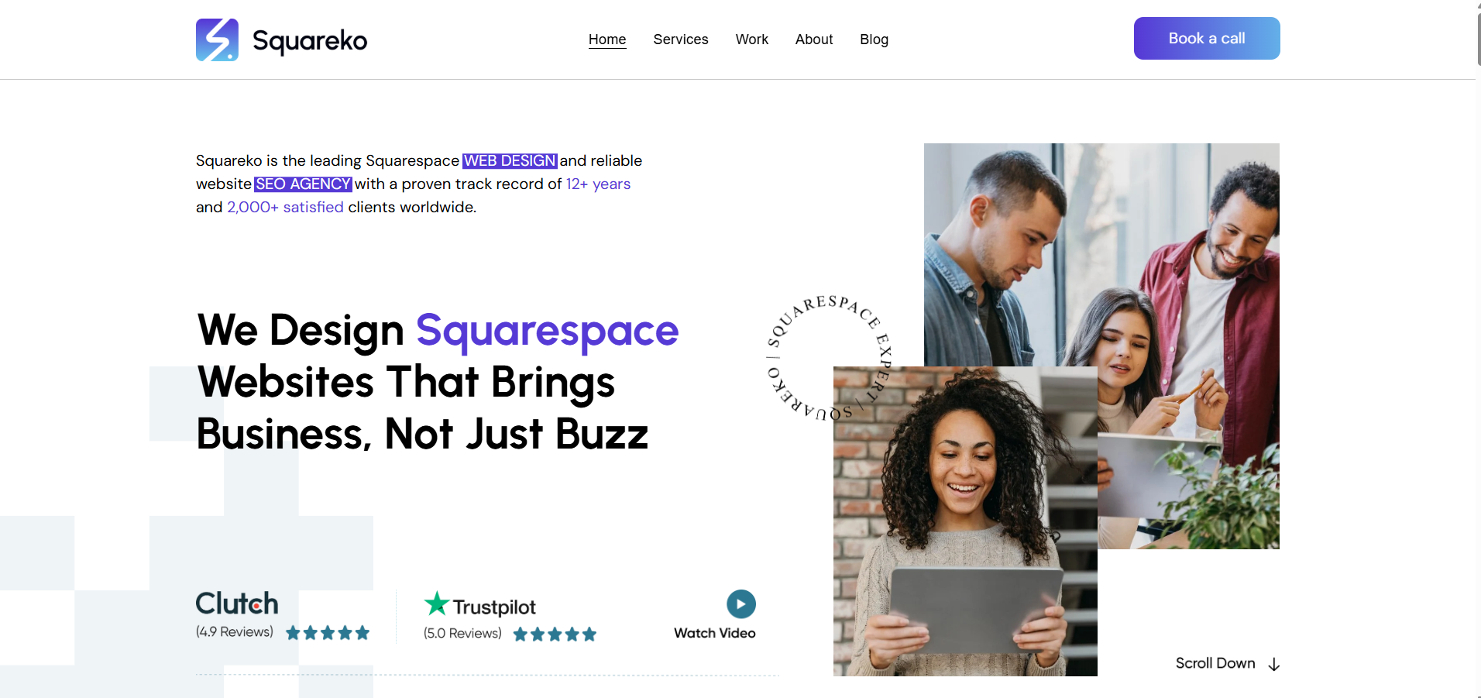Viewport: 1481px width, 698px height.
Task: Click the Scroll Down text
Action: [1215, 663]
